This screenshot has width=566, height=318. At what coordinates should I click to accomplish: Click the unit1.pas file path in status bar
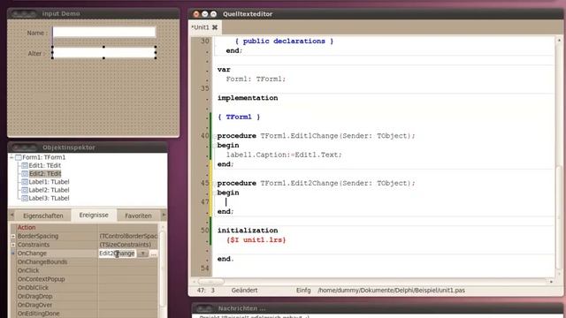[391, 291]
